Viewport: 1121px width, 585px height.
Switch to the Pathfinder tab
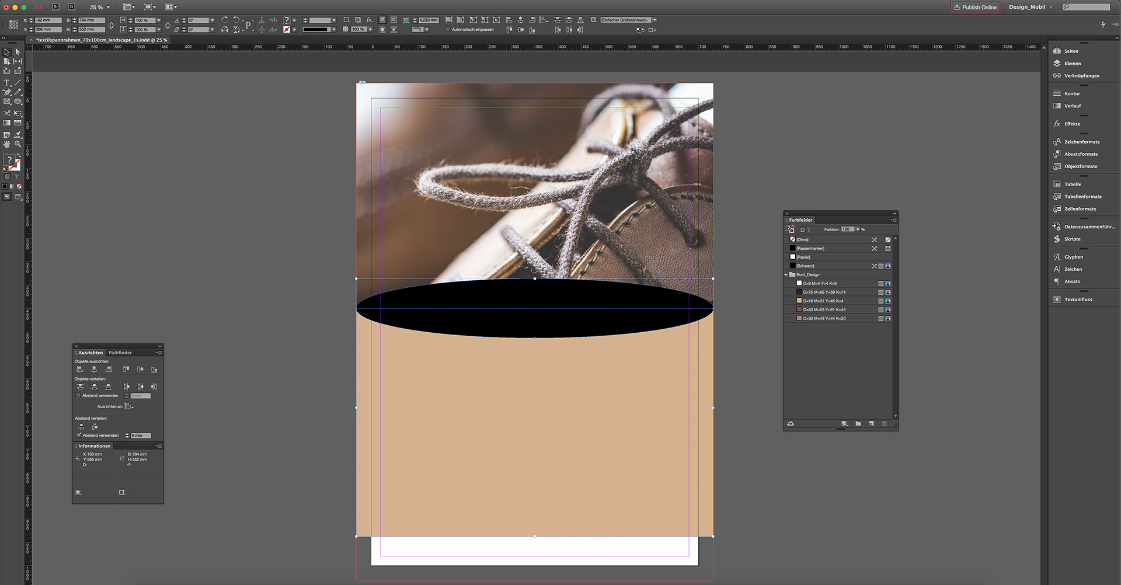[x=120, y=353]
